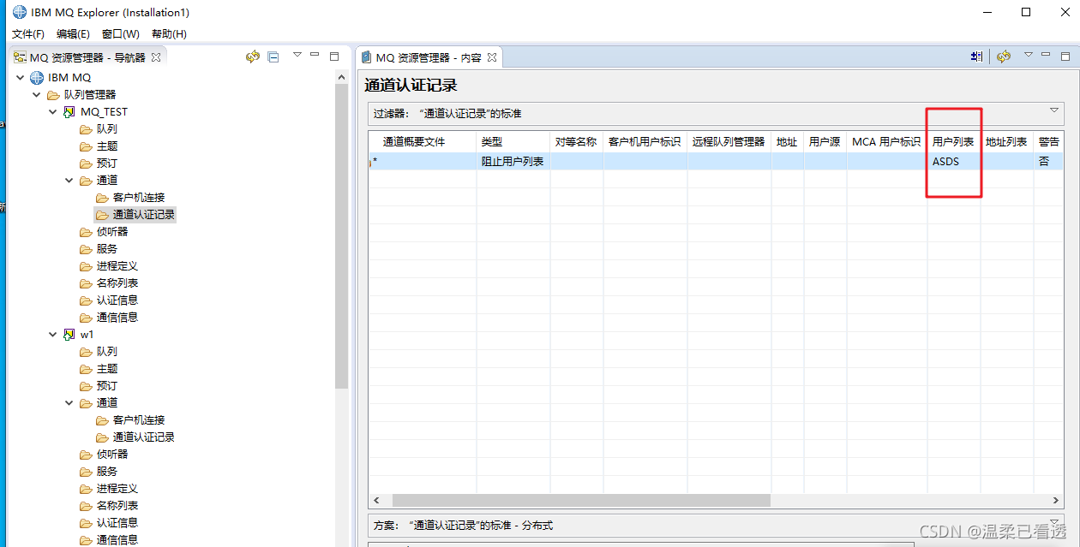Viewport: 1080px width, 547px height.
Task: Select 通道认证记录 under MQ_TEST 通道
Action: click(144, 215)
